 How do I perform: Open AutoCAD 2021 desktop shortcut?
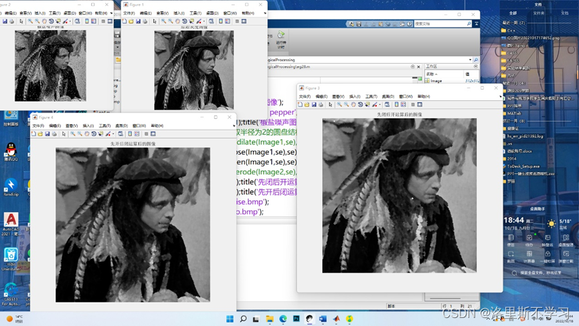click(11, 224)
